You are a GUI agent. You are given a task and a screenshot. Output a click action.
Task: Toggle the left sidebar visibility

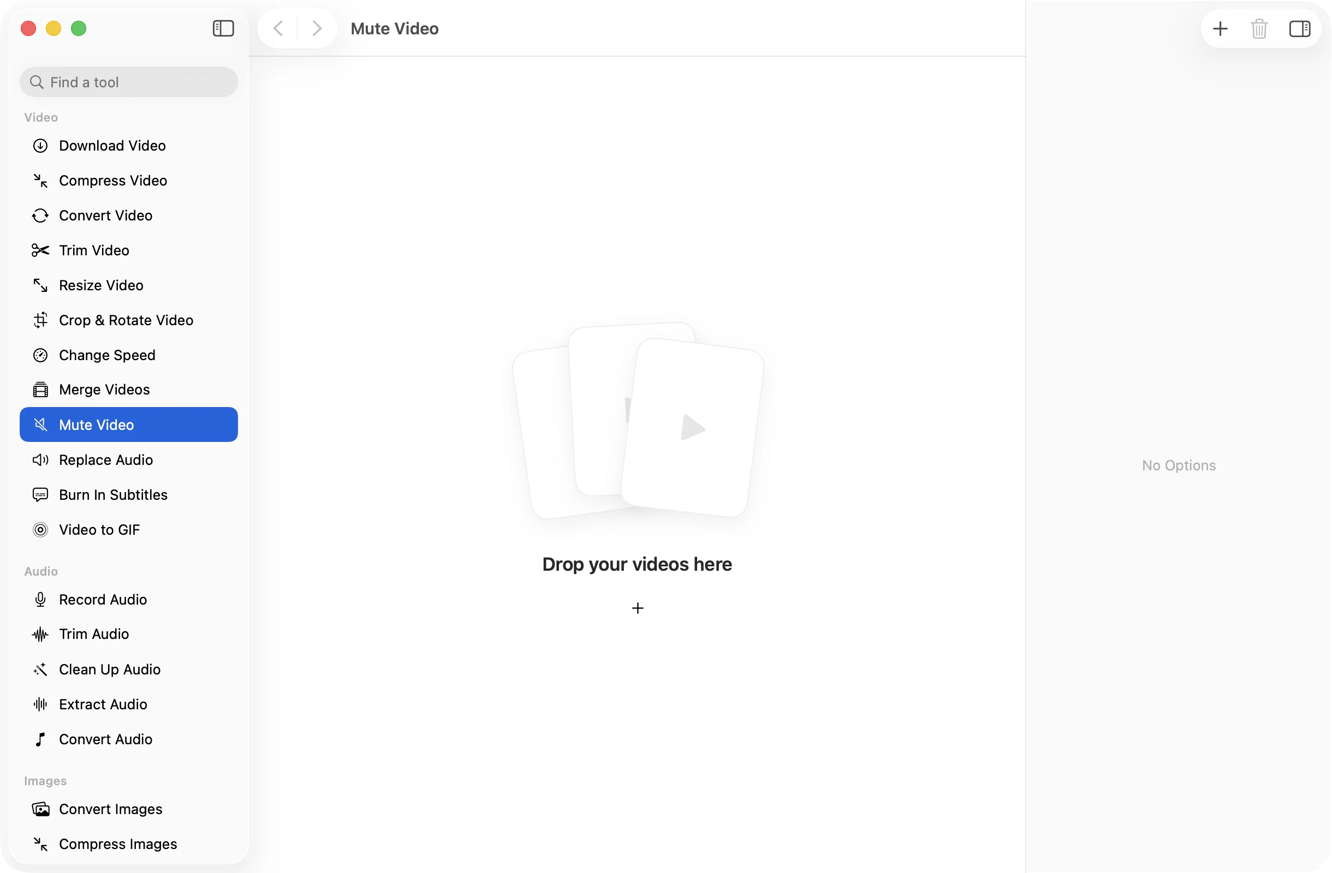point(223,28)
